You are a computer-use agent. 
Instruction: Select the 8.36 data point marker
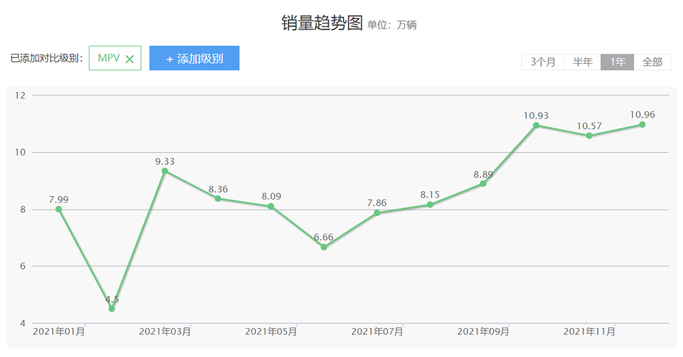[x=218, y=198]
